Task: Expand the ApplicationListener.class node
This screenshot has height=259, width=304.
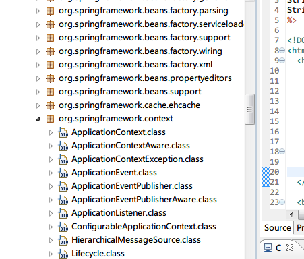Action: [x=51, y=213]
